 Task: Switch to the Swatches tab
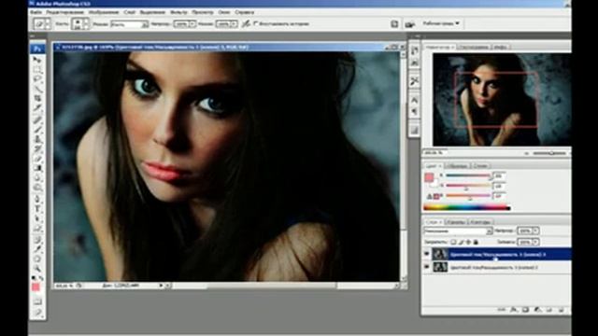point(457,166)
